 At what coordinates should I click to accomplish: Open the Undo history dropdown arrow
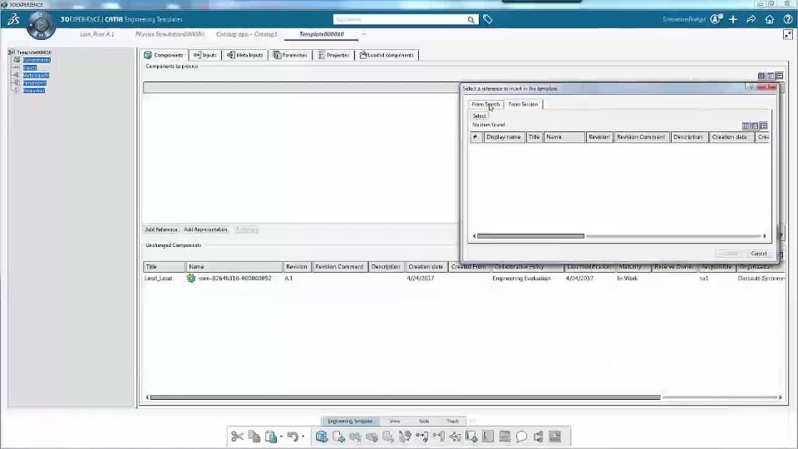click(x=303, y=437)
